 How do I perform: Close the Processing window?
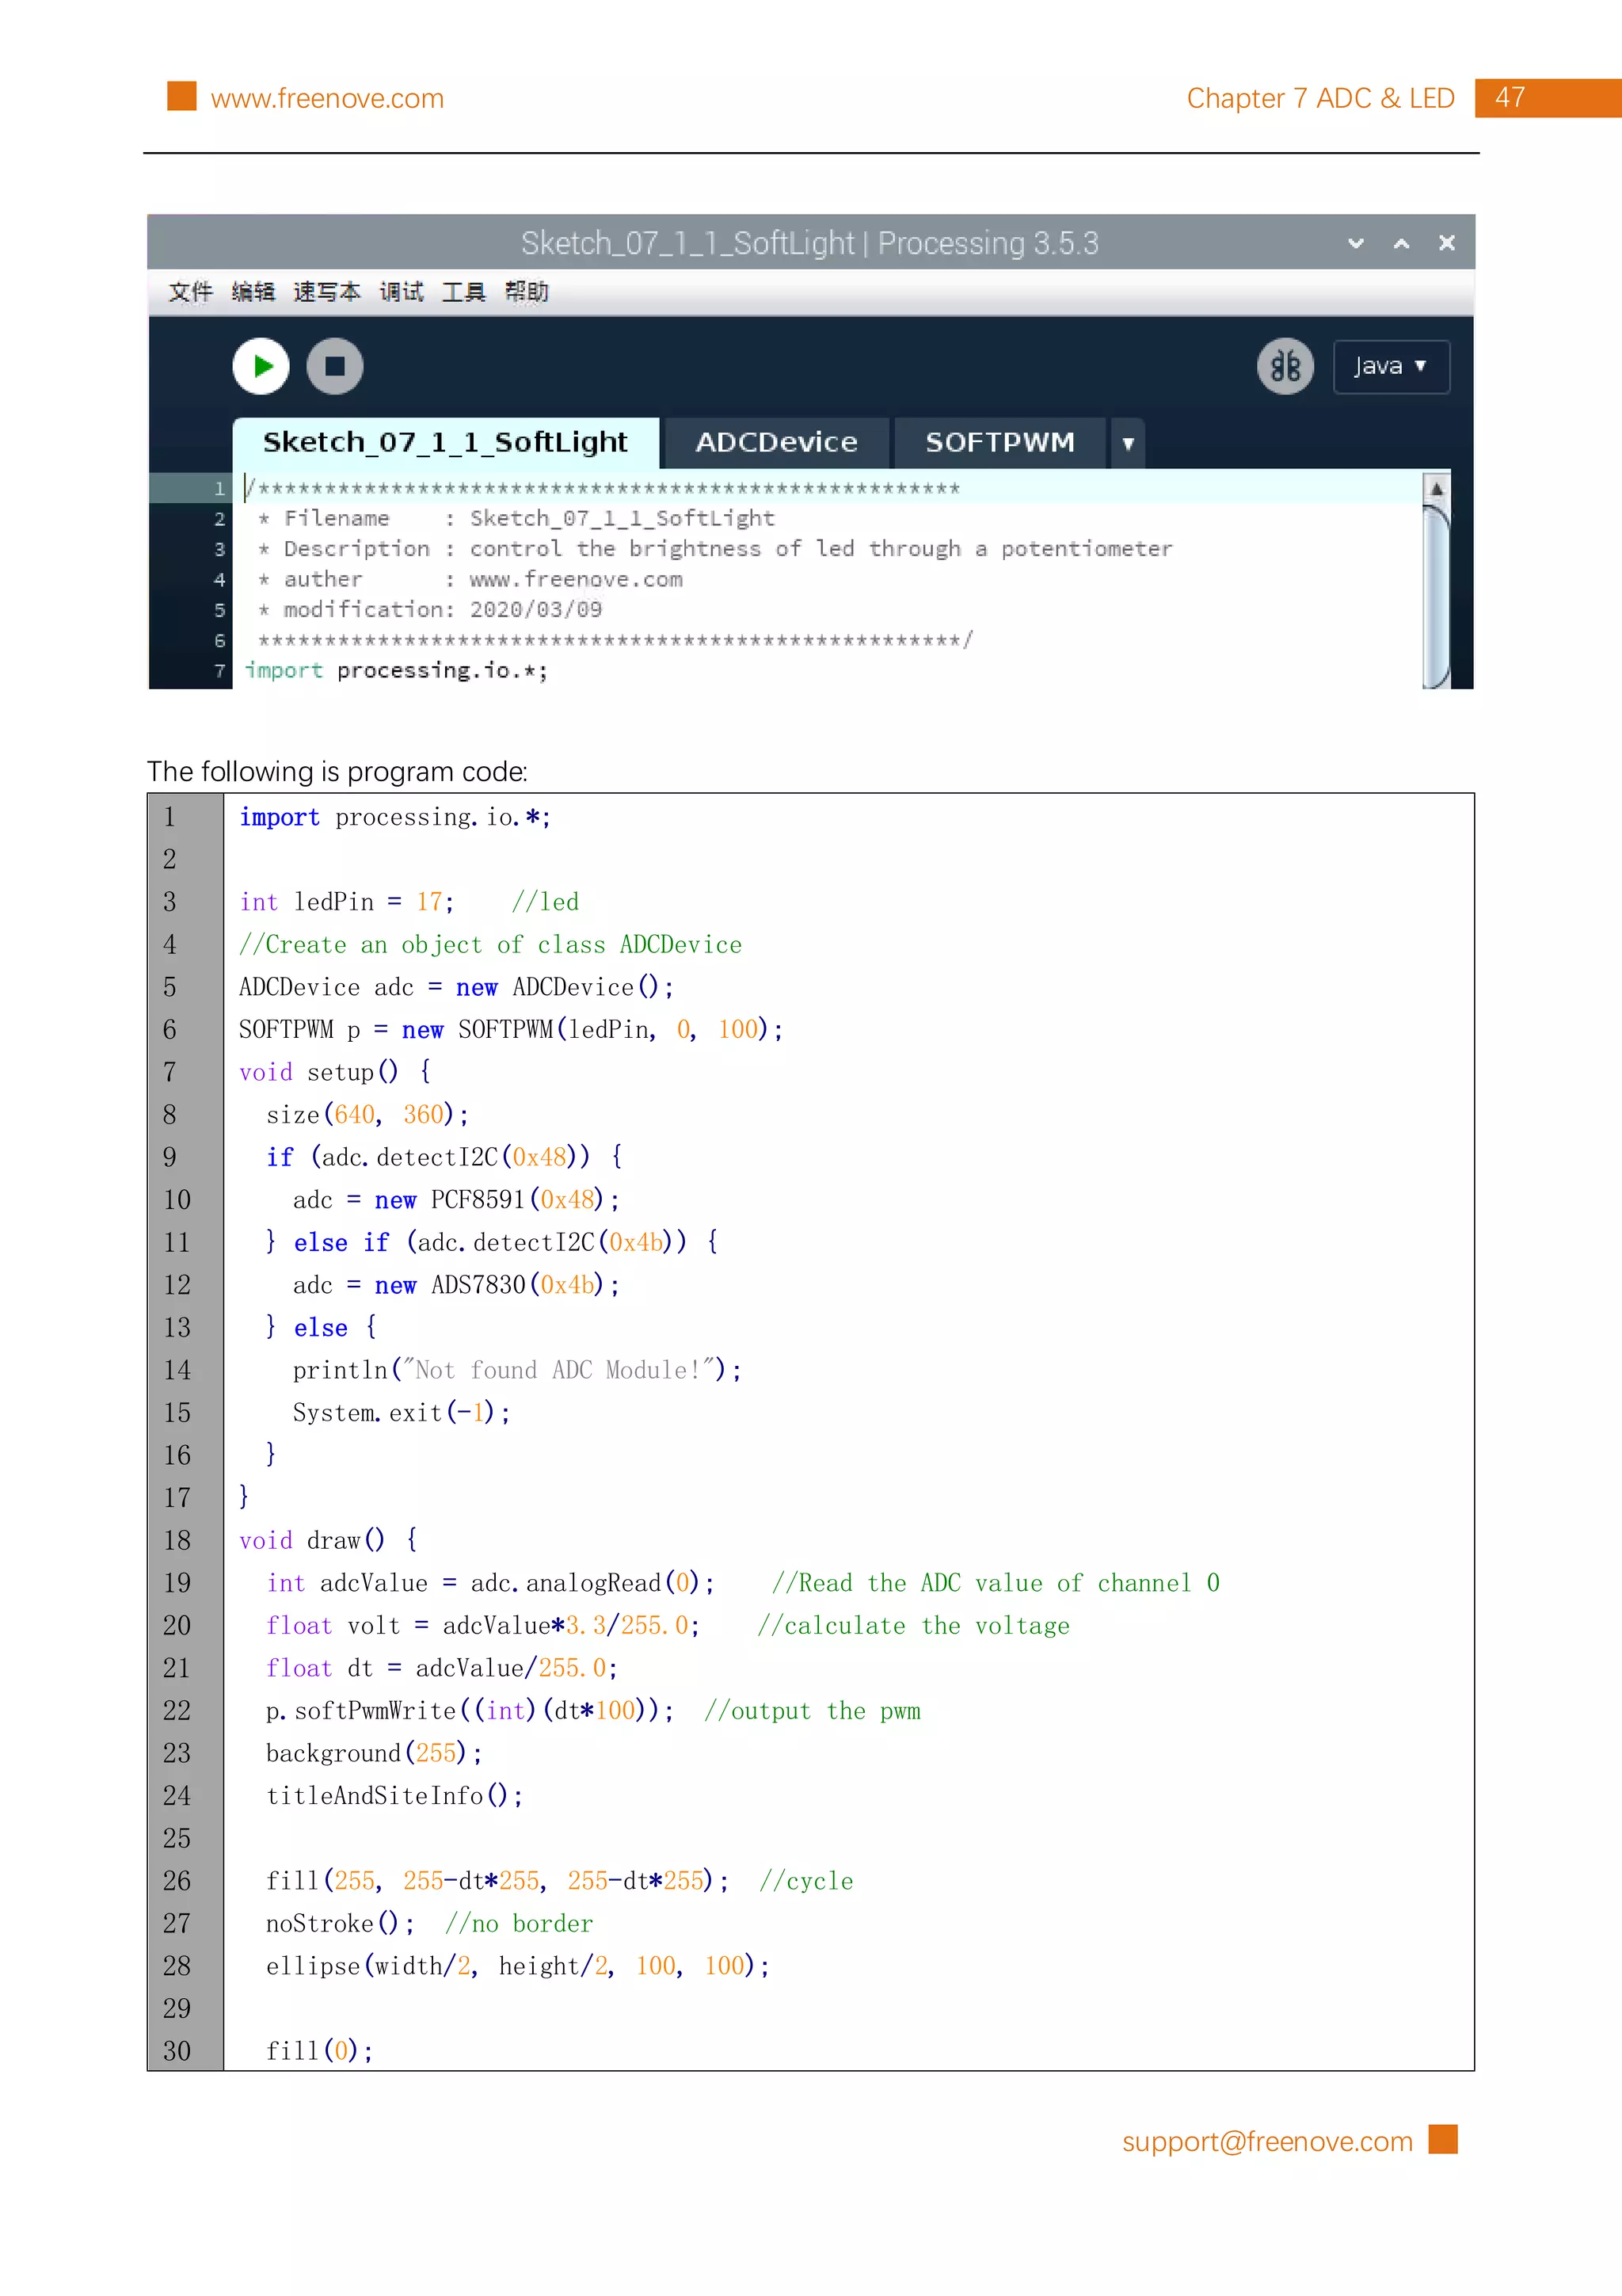(1446, 243)
